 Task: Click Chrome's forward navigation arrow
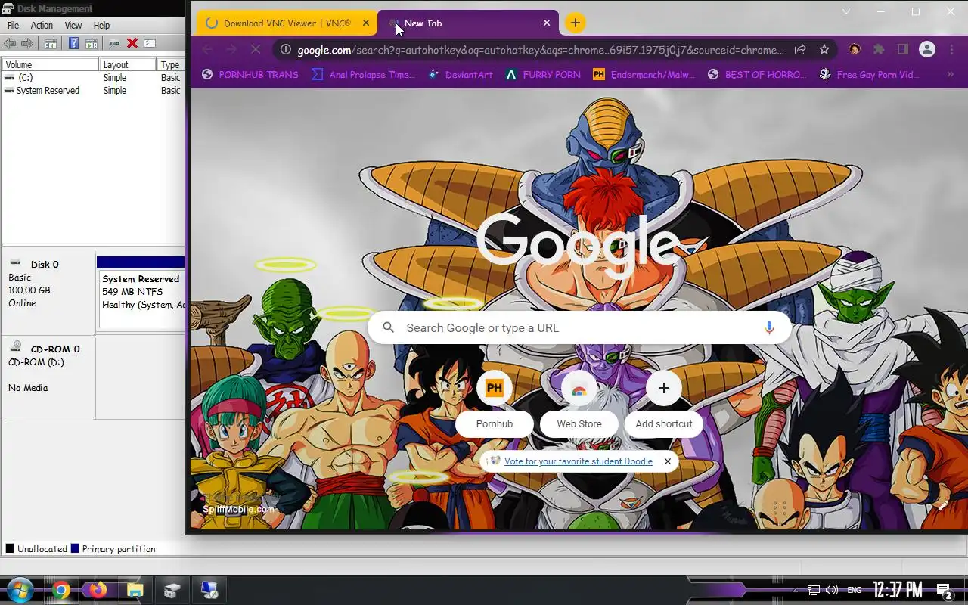tap(231, 50)
